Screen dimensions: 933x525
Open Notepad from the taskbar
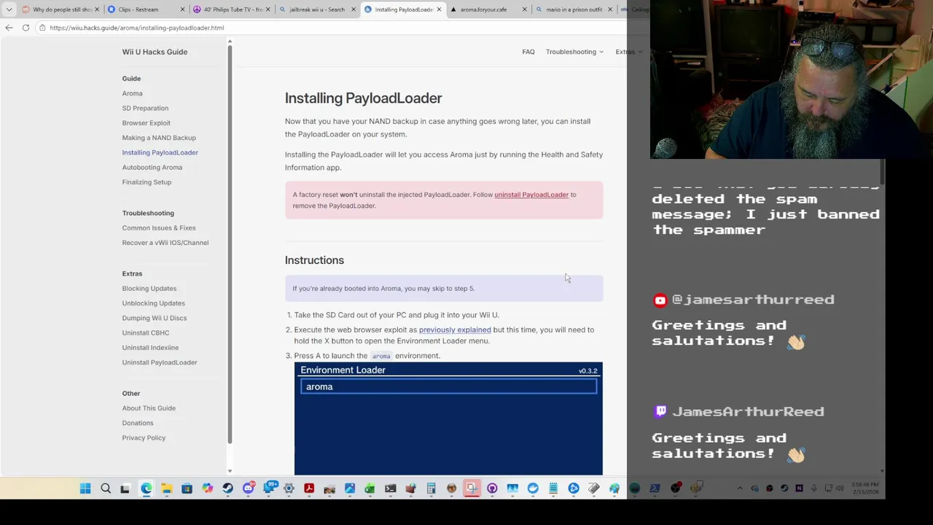click(x=553, y=489)
